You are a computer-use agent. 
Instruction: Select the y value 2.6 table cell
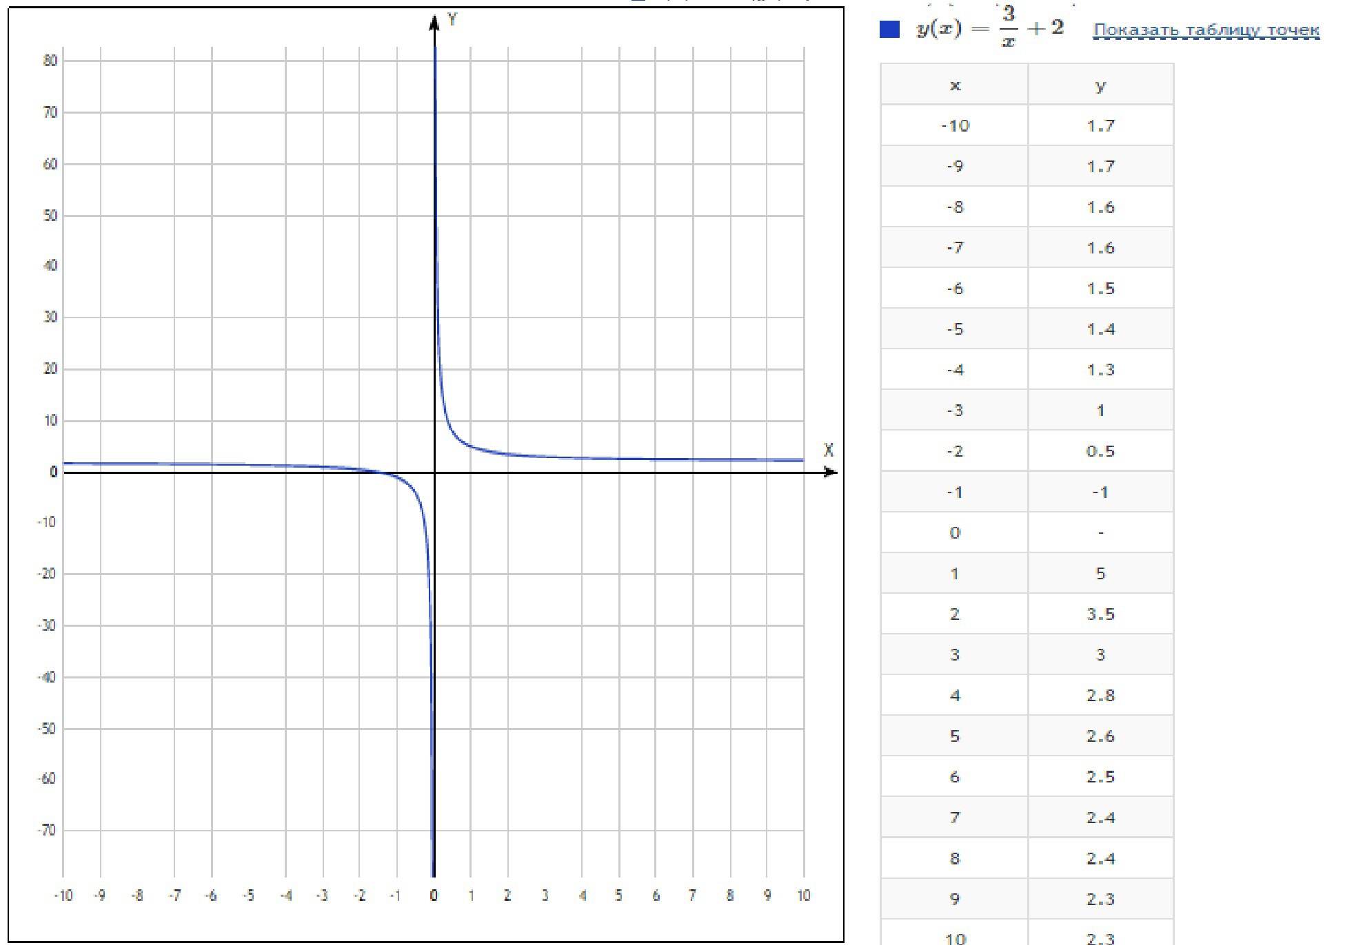(x=1100, y=736)
